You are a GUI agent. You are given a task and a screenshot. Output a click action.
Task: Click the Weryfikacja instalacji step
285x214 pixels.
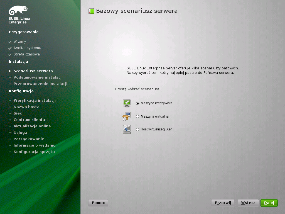pos(35,100)
